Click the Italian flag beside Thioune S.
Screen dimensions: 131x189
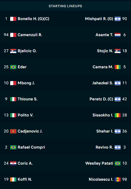pyautogui.click(x=13, y=99)
